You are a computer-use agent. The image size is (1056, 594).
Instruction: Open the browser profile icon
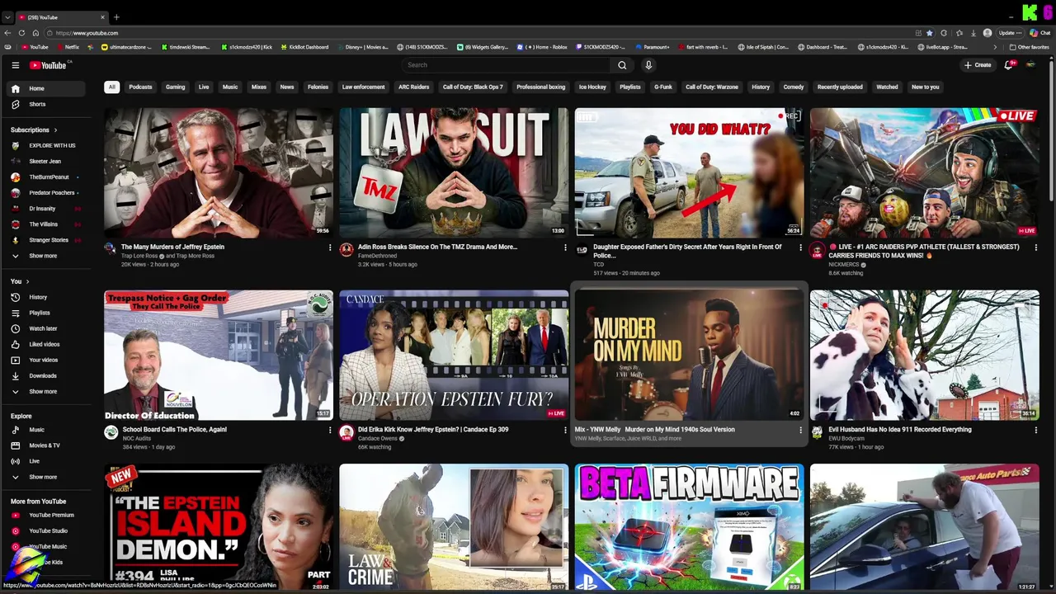point(988,33)
